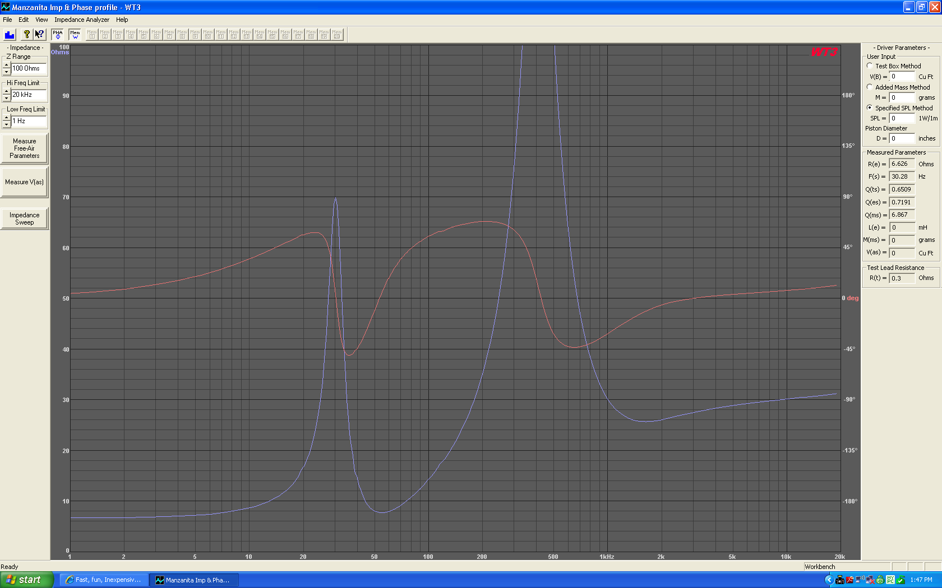This screenshot has height=588, width=942.
Task: Choose the Specified SPL Method radio button
Action: [870, 108]
